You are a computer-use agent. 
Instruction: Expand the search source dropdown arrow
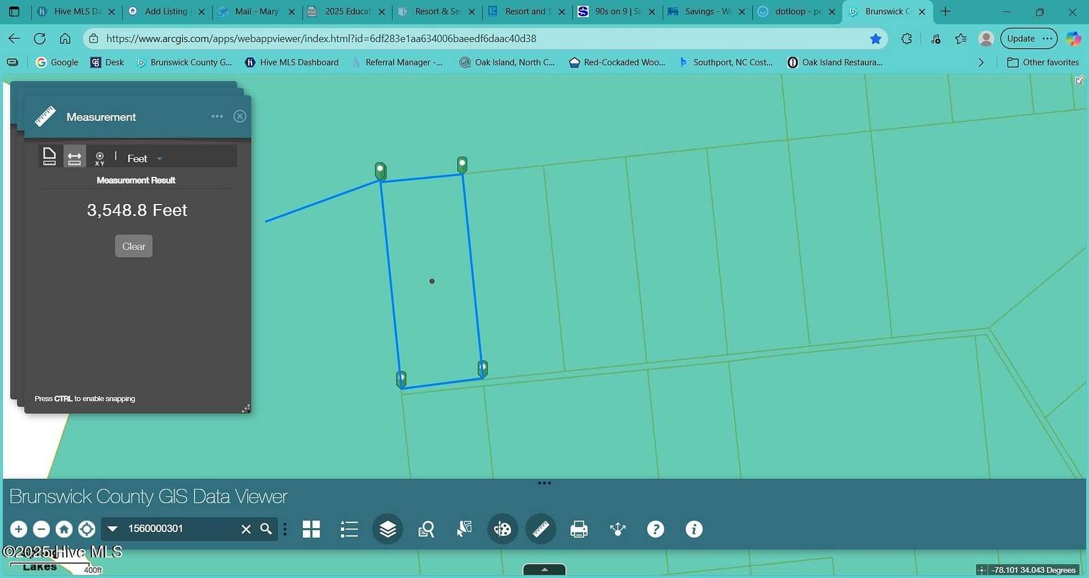[x=112, y=529]
